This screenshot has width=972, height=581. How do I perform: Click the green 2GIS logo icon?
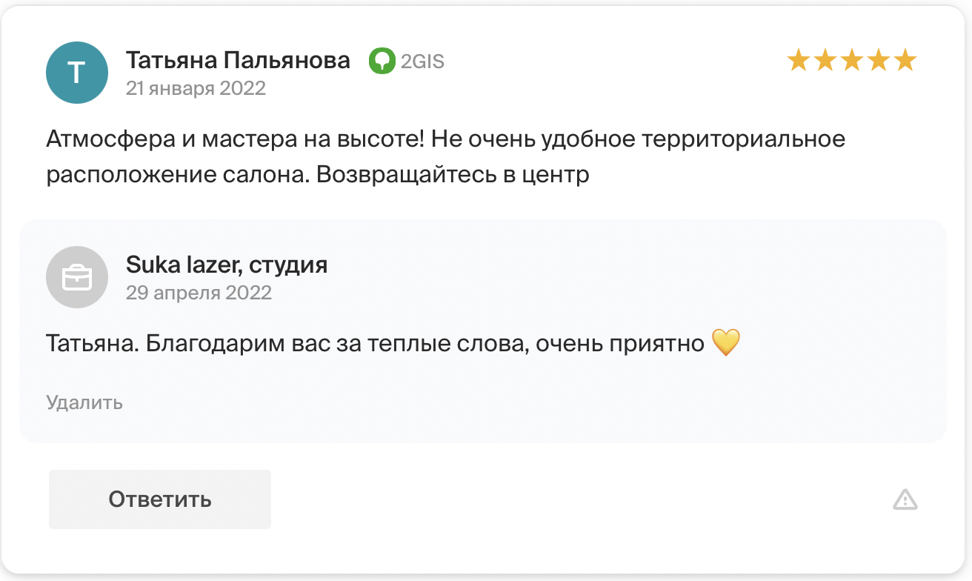[x=382, y=61]
